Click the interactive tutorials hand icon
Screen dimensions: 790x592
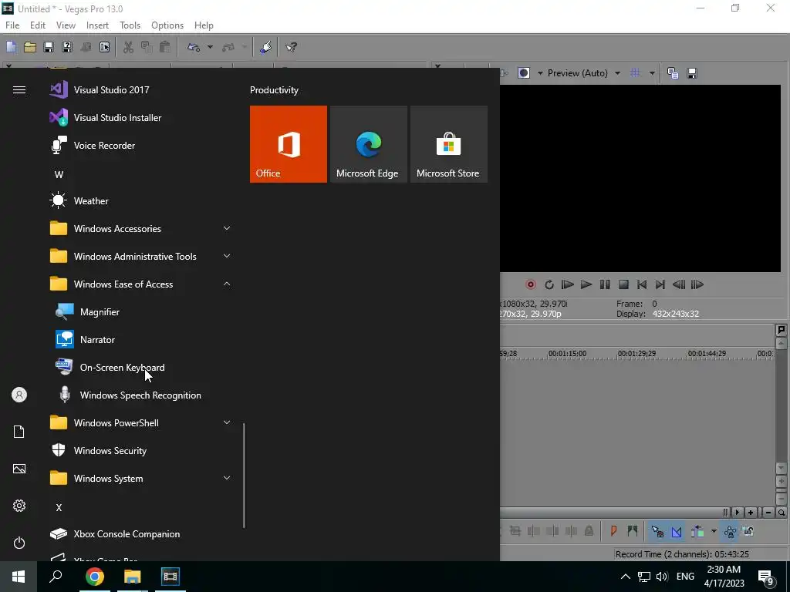pos(265,47)
